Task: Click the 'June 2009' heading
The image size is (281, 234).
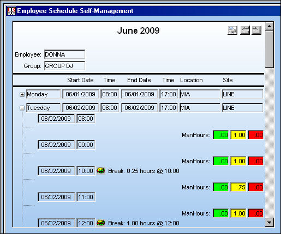Action: (139, 30)
